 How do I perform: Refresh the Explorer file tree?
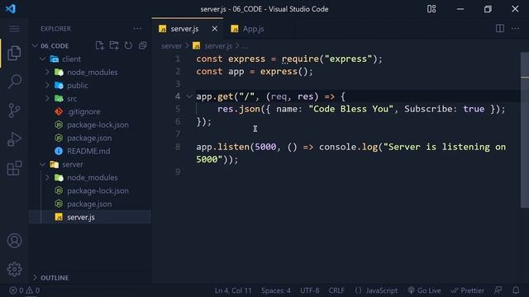point(128,45)
